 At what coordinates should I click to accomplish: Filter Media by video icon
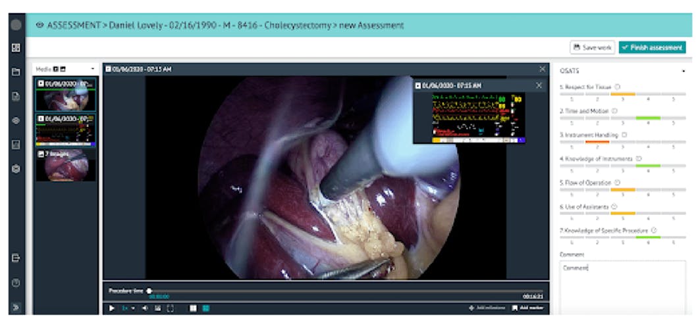point(56,69)
